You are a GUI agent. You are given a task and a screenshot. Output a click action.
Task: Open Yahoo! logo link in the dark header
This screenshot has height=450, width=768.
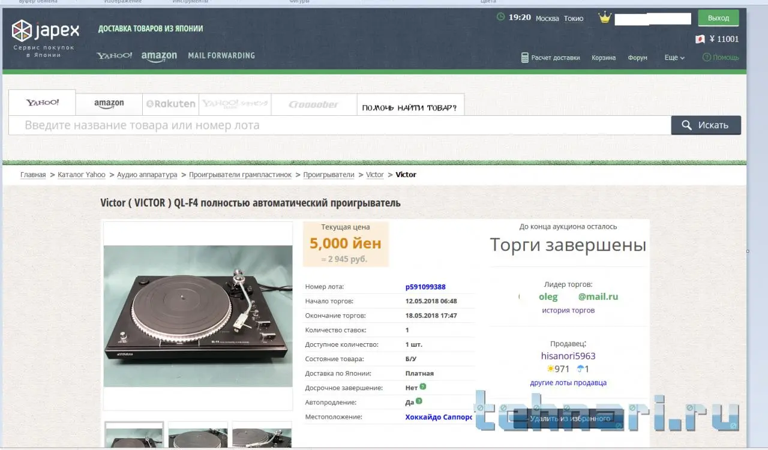click(x=115, y=56)
